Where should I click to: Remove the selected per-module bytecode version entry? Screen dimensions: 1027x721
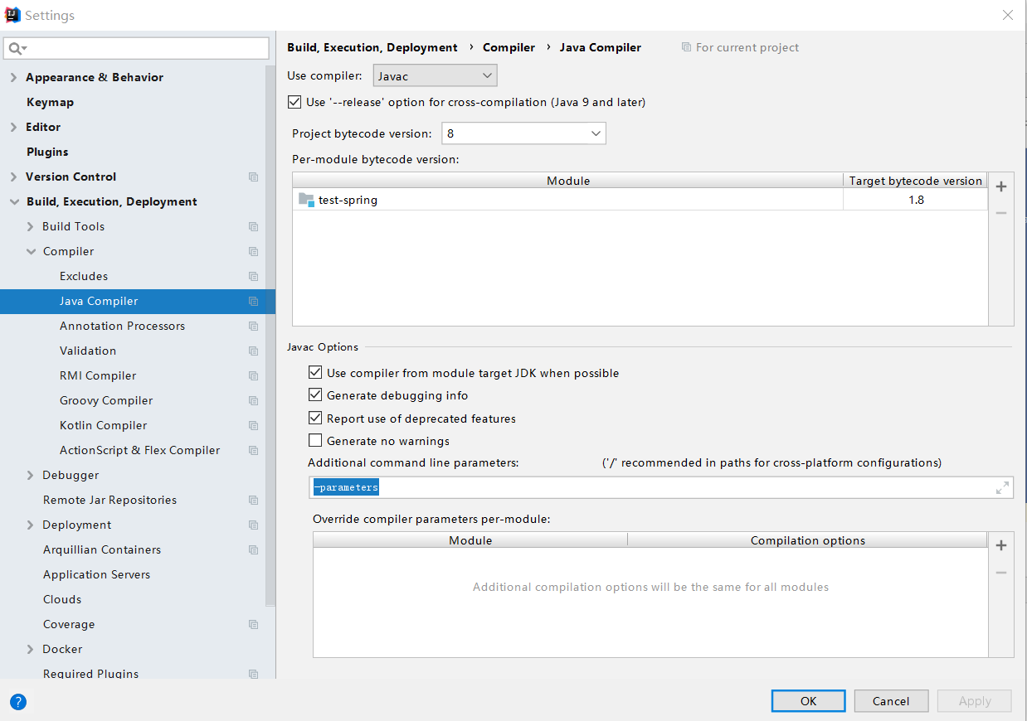(x=1001, y=213)
